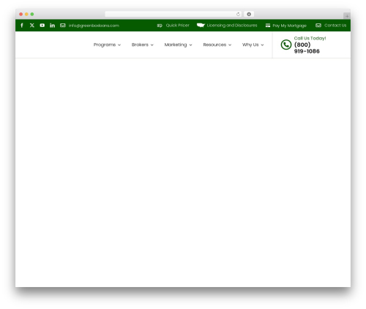This screenshot has width=366, height=309.
Task: Click the Call Us Today! text
Action: [310, 38]
